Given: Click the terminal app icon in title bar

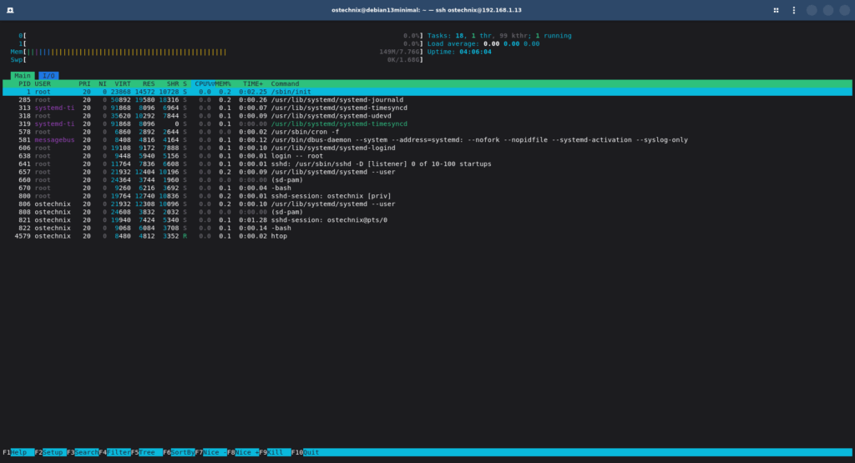Looking at the screenshot, I should click(x=10, y=10).
